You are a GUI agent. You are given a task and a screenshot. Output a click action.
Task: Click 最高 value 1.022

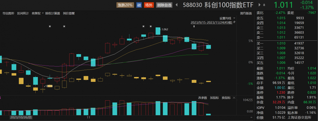312,78
